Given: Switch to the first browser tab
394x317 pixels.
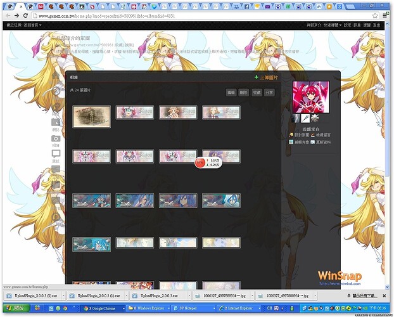Looking at the screenshot, I should (10, 6).
